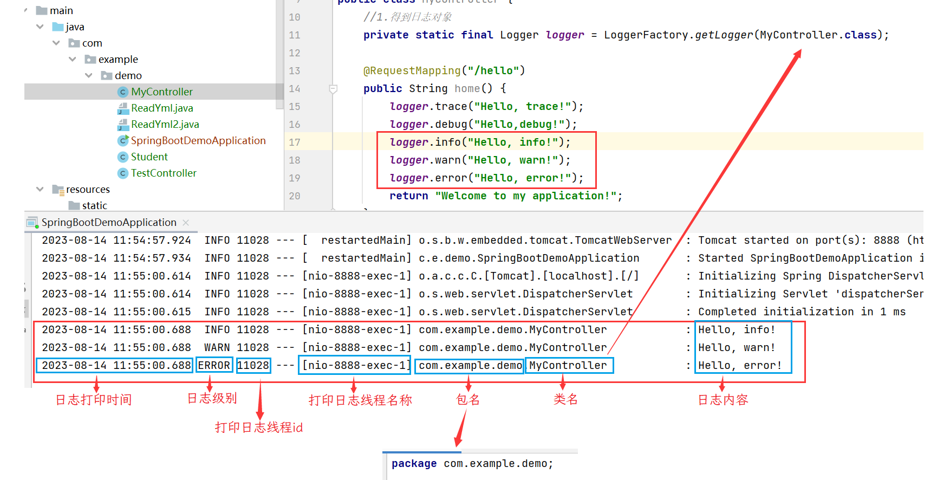Click the return "Welcome to my application!" line

[506, 196]
